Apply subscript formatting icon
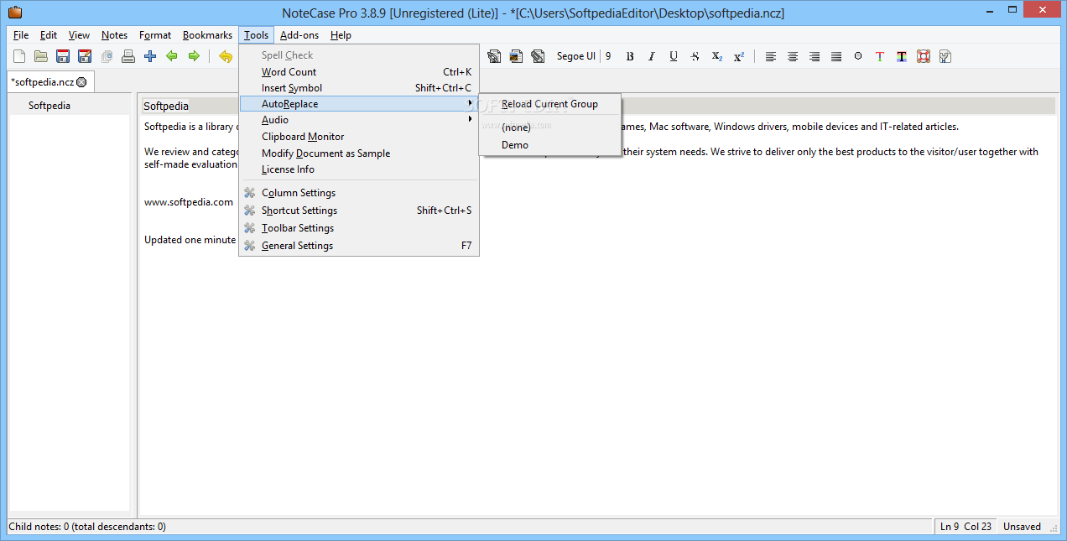Screen dimensions: 1067x541 coord(717,56)
